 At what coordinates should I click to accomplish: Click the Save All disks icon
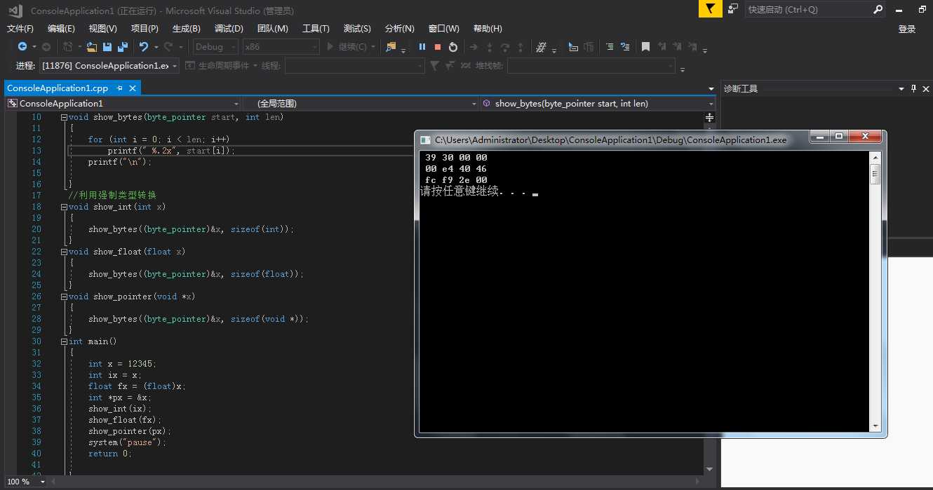(123, 47)
